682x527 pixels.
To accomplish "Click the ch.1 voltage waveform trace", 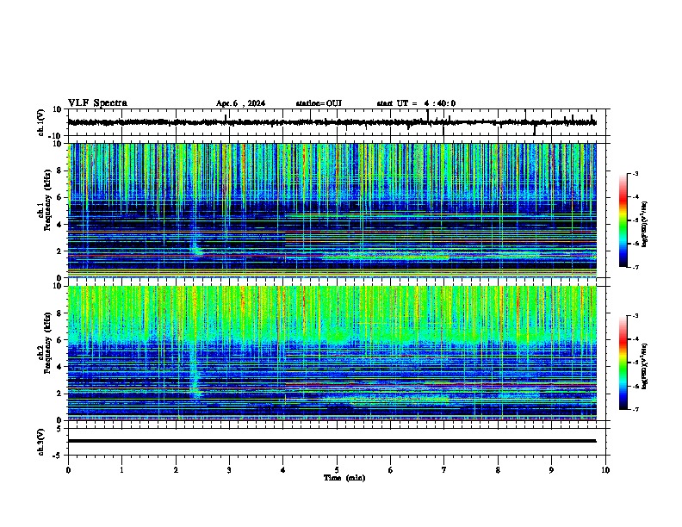I will point(332,122).
